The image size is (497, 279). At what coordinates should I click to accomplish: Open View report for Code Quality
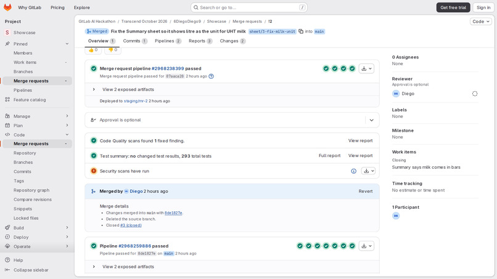[360, 140]
